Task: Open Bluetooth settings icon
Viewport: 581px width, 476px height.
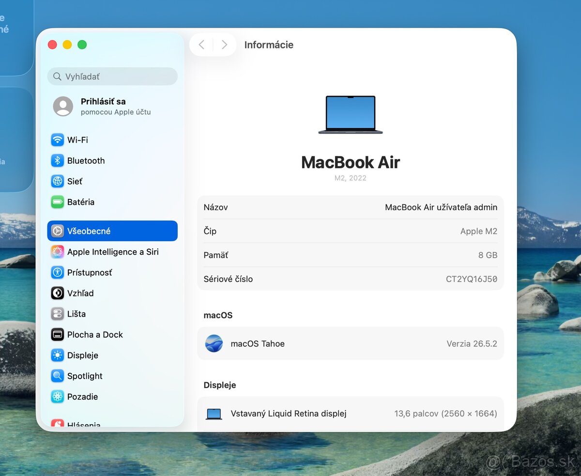Action: (x=58, y=161)
